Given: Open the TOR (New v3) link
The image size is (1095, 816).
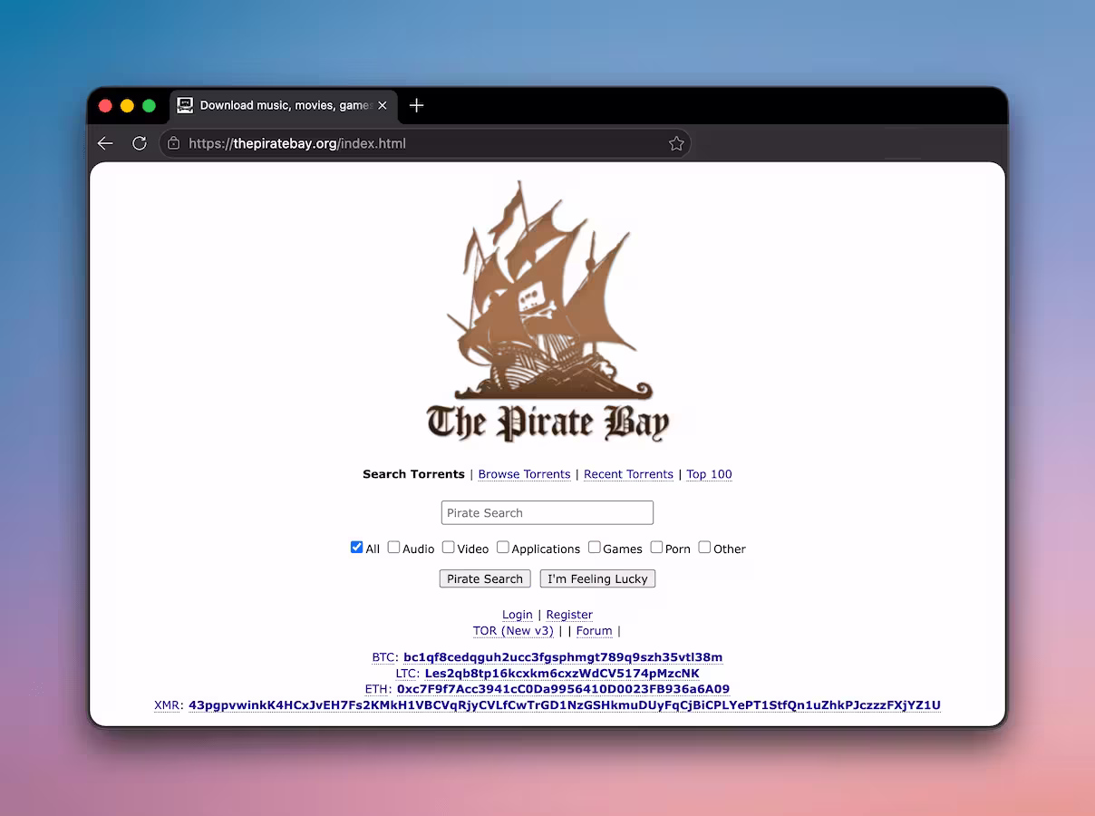Looking at the screenshot, I should 513,631.
